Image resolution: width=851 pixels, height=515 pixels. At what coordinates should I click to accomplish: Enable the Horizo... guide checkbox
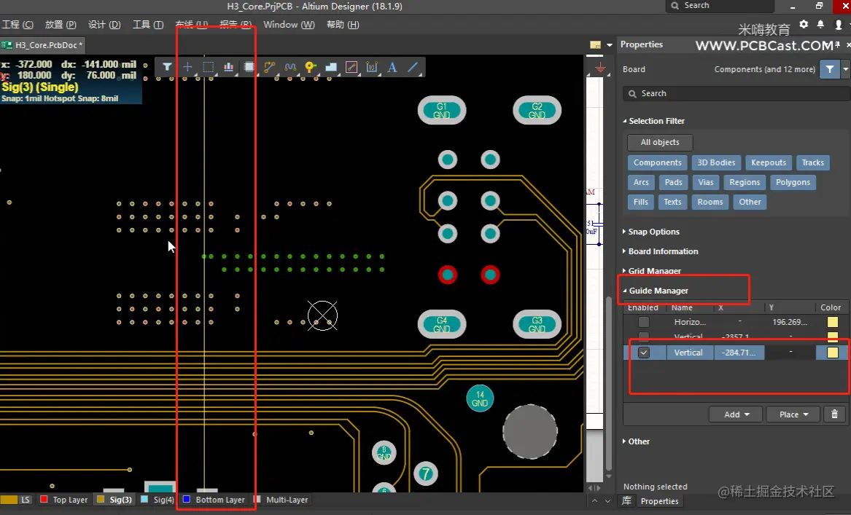644,322
